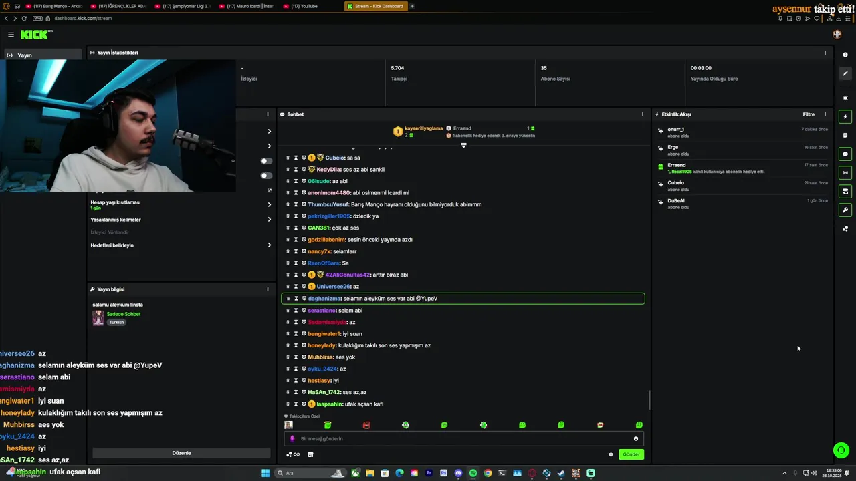The height and width of the screenshot is (481, 856).
Task: Expand Yasaklanmış kelimeler setting
Action: click(270, 220)
